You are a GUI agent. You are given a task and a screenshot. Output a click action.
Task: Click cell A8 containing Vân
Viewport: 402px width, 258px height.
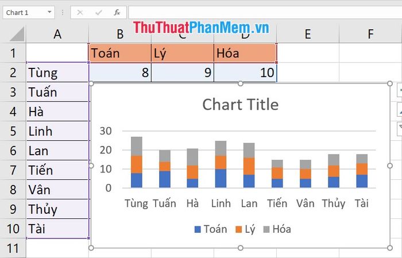pyautogui.click(x=57, y=190)
